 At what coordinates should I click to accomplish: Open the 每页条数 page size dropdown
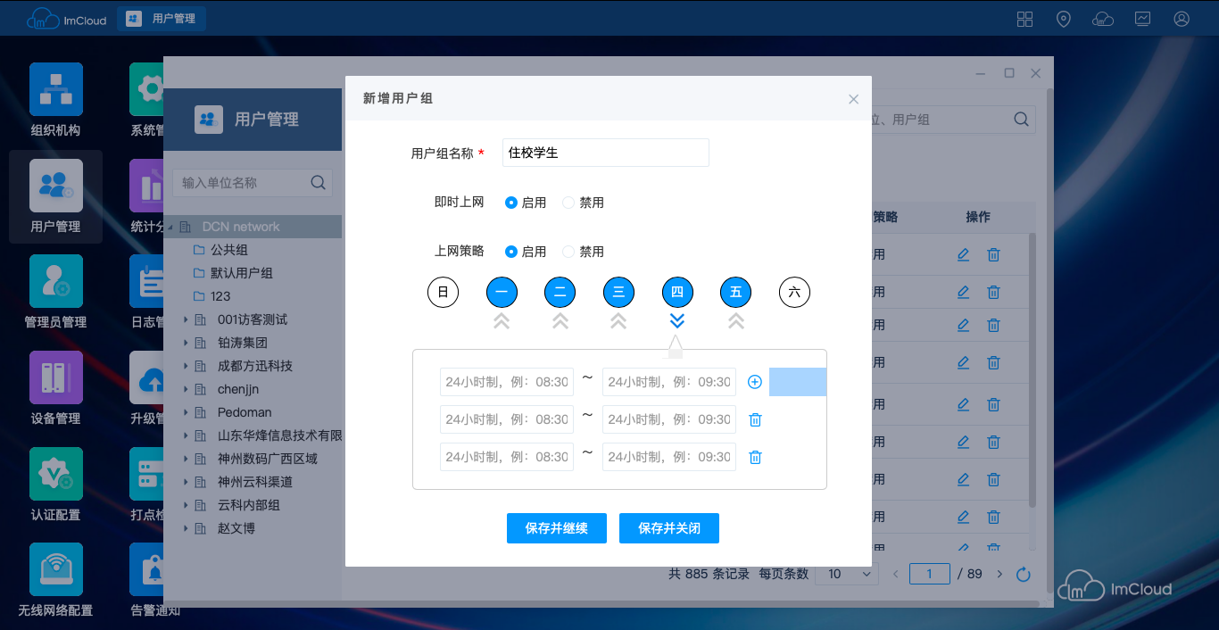tap(846, 574)
